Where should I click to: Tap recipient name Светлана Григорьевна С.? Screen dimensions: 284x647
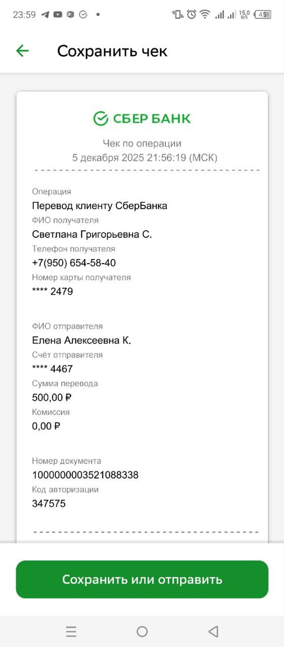92,235
